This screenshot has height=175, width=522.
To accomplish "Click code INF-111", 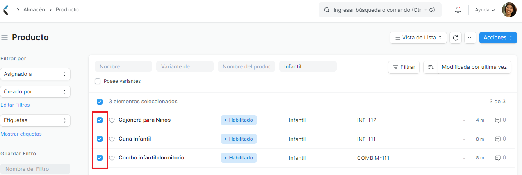I will [366, 139].
